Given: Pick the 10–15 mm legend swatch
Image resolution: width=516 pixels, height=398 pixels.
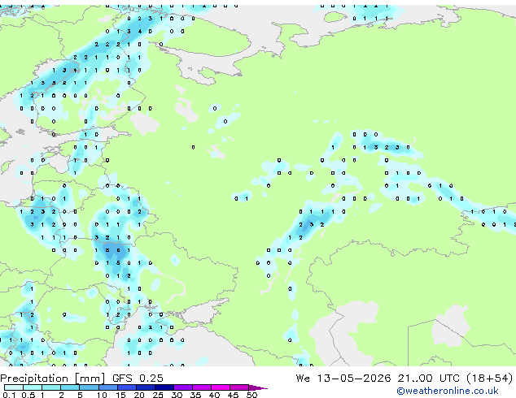Looking at the screenshot, I should (x=107, y=387).
